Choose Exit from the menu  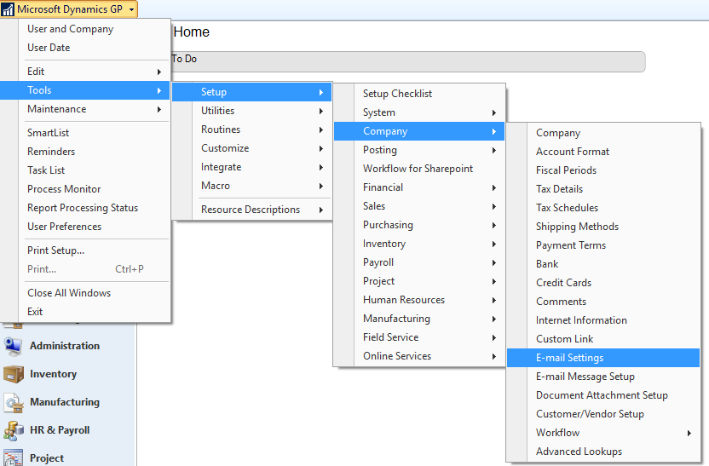(85, 312)
